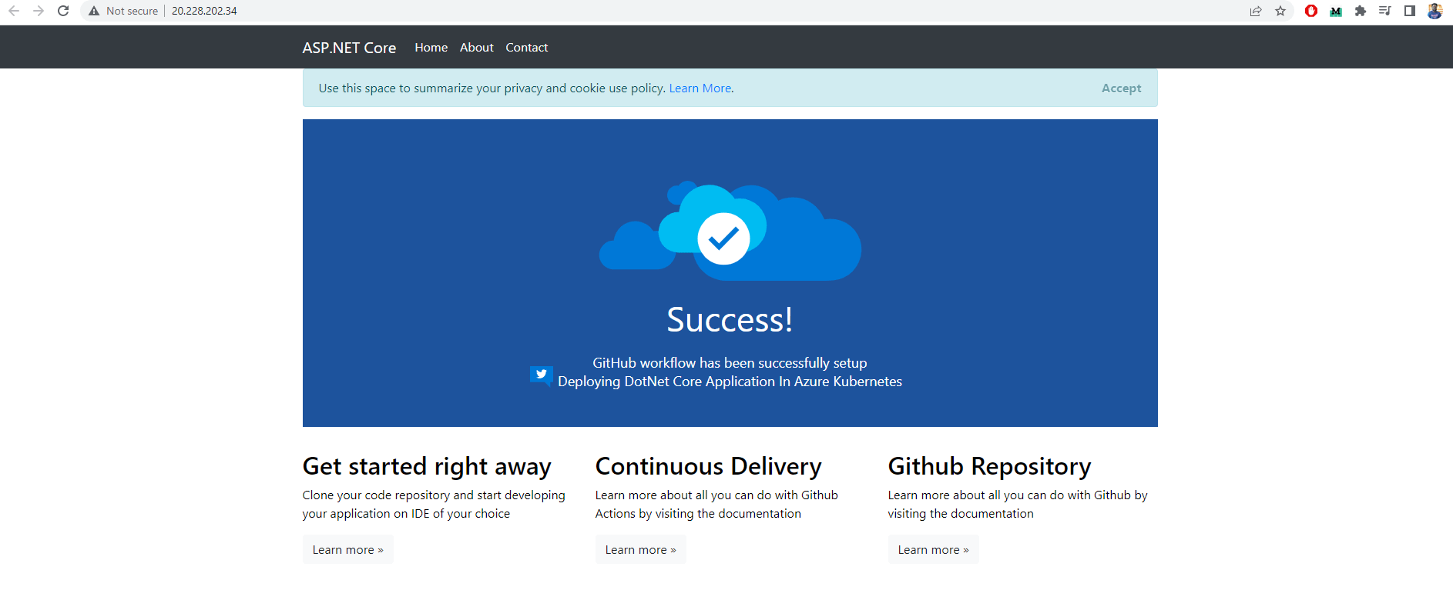
Task: Open the Contact nav item
Action: coord(527,48)
